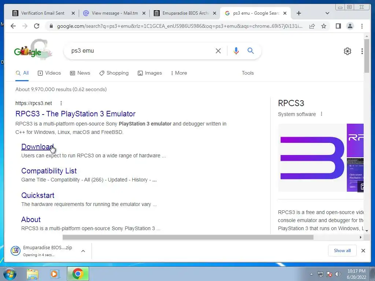Screen dimensions: 375x281
Task: Open the Chrome side panel
Action: [338, 26]
